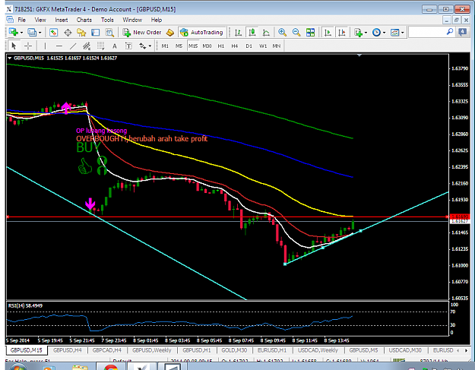Select the Trendline drawing tool
The height and width of the screenshot is (370, 475).
click(x=73, y=46)
